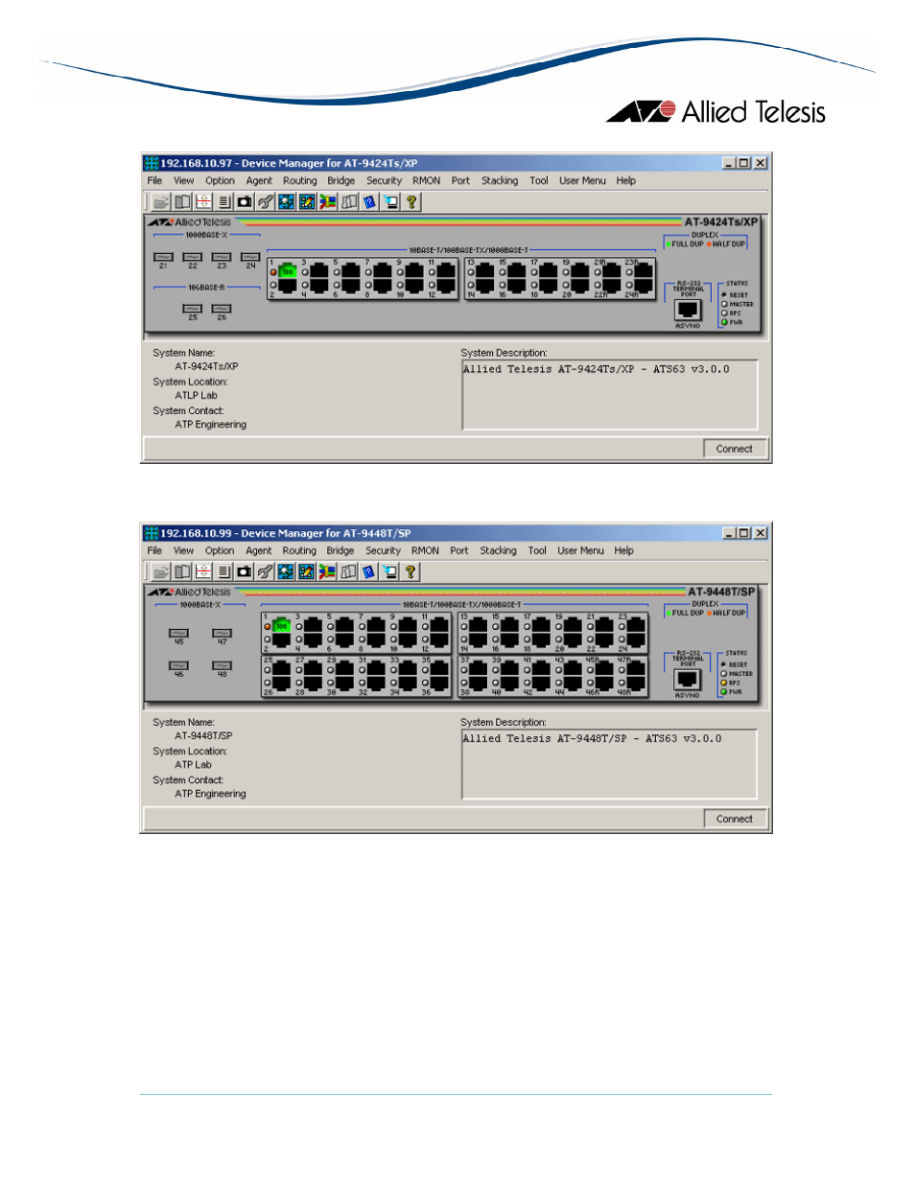This screenshot has width=915, height=1184.
Task: Open the Routing menu in AT-9424Ts/XP window
Action: pos(299,181)
